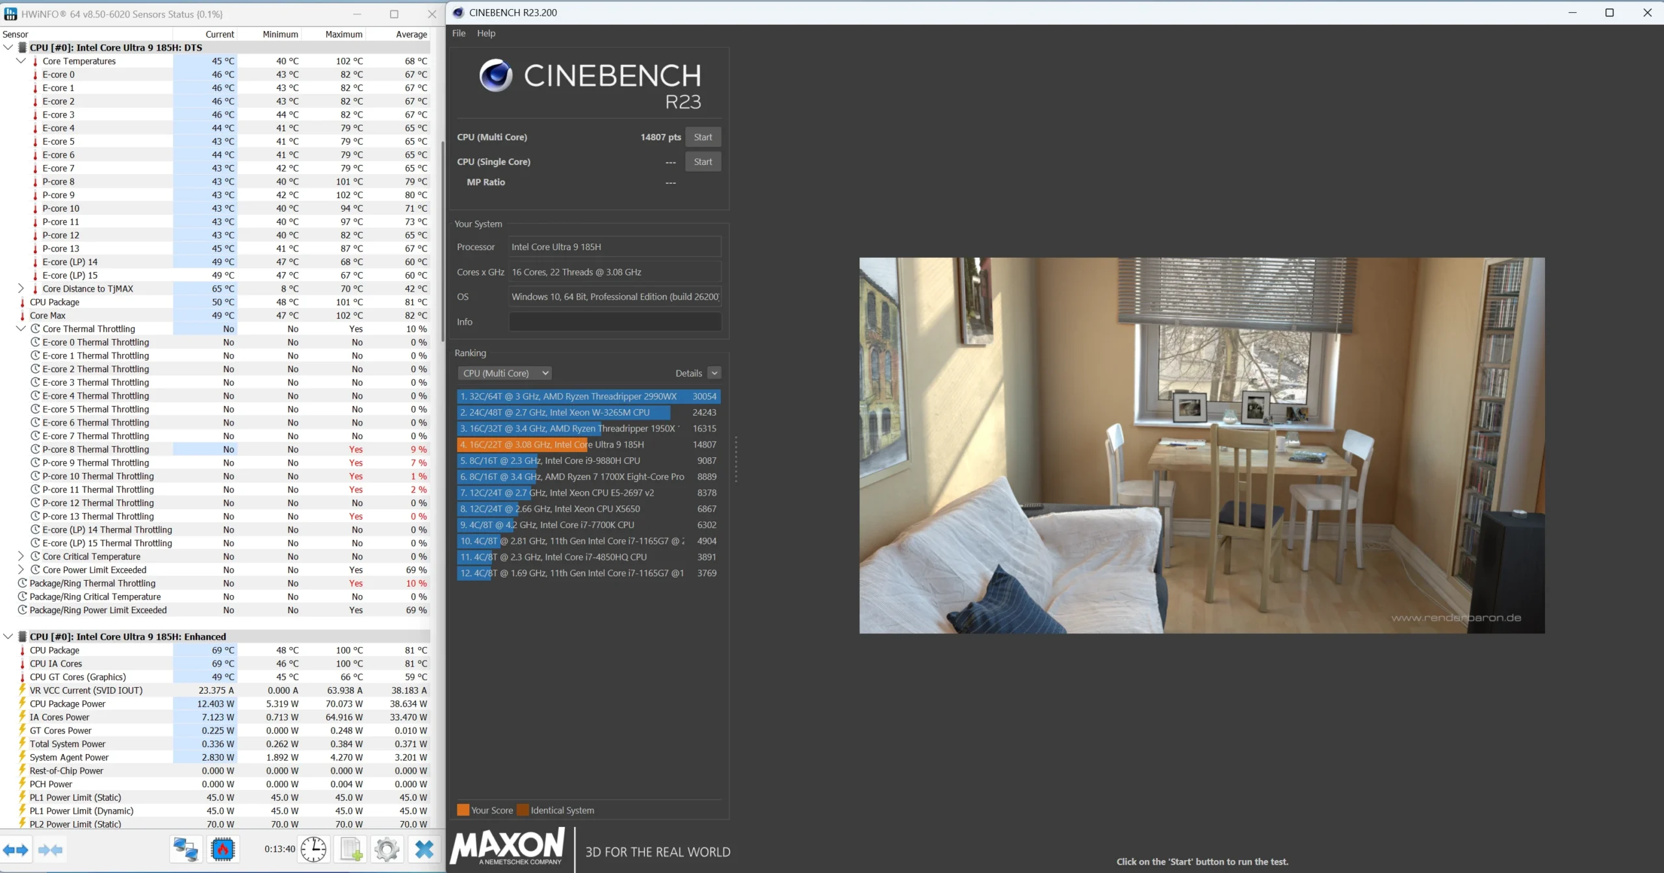The height and width of the screenshot is (873, 1664).
Task: Collapse the Core Temperatures tree node
Action: tap(21, 60)
